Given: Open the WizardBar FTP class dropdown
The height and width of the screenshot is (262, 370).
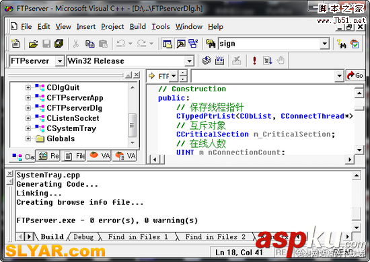Looking at the screenshot, I should [174, 76].
